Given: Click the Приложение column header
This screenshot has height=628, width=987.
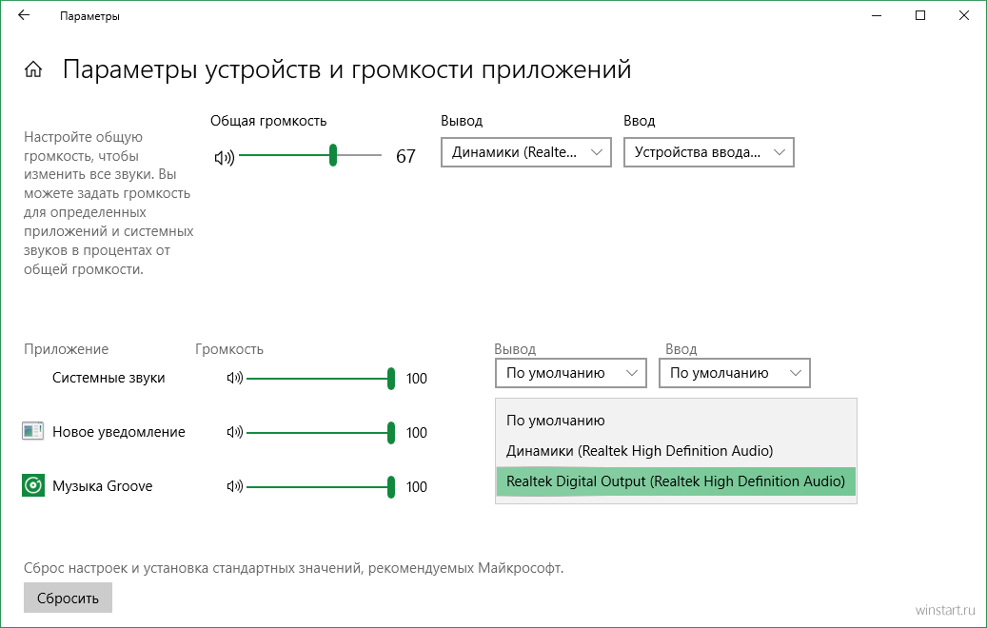Looking at the screenshot, I should click(x=66, y=349).
